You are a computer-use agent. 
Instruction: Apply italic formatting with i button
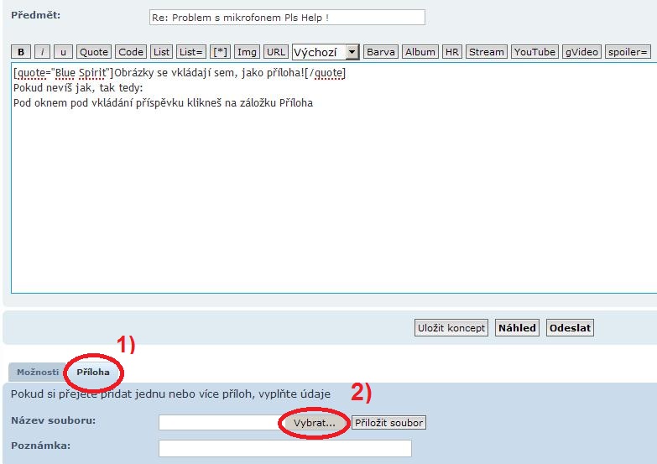[42, 52]
